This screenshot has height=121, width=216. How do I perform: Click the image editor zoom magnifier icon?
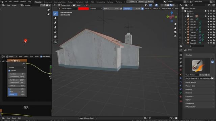pyautogui.click(x=49, y=10)
